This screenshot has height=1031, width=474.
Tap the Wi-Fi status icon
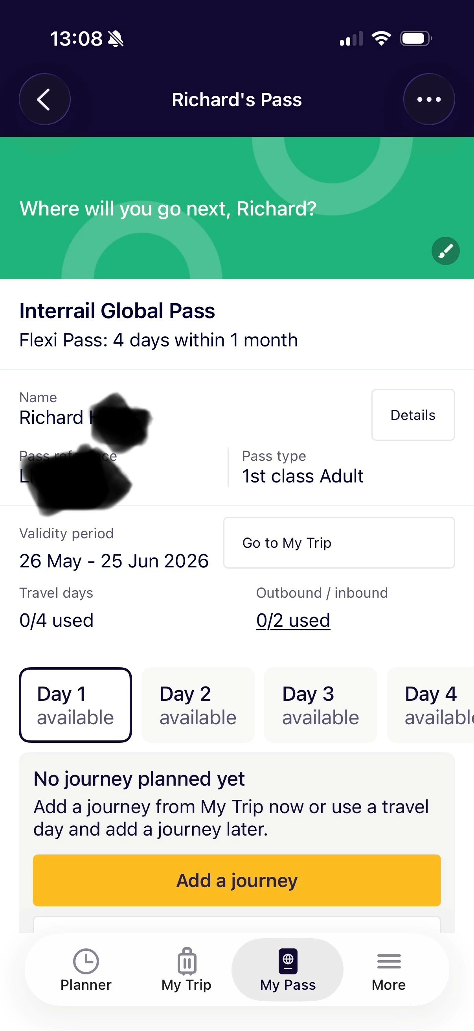pyautogui.click(x=381, y=39)
